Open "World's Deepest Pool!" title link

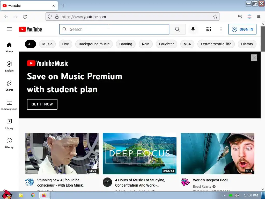(211, 180)
